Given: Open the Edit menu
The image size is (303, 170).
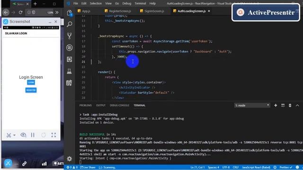Looking at the screenshot, I should pyautogui.click(x=84, y=3).
